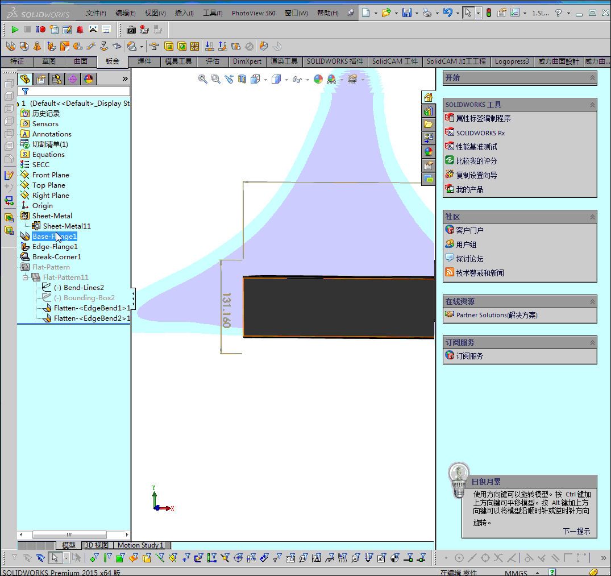Open Partner Solutions link

(x=497, y=315)
